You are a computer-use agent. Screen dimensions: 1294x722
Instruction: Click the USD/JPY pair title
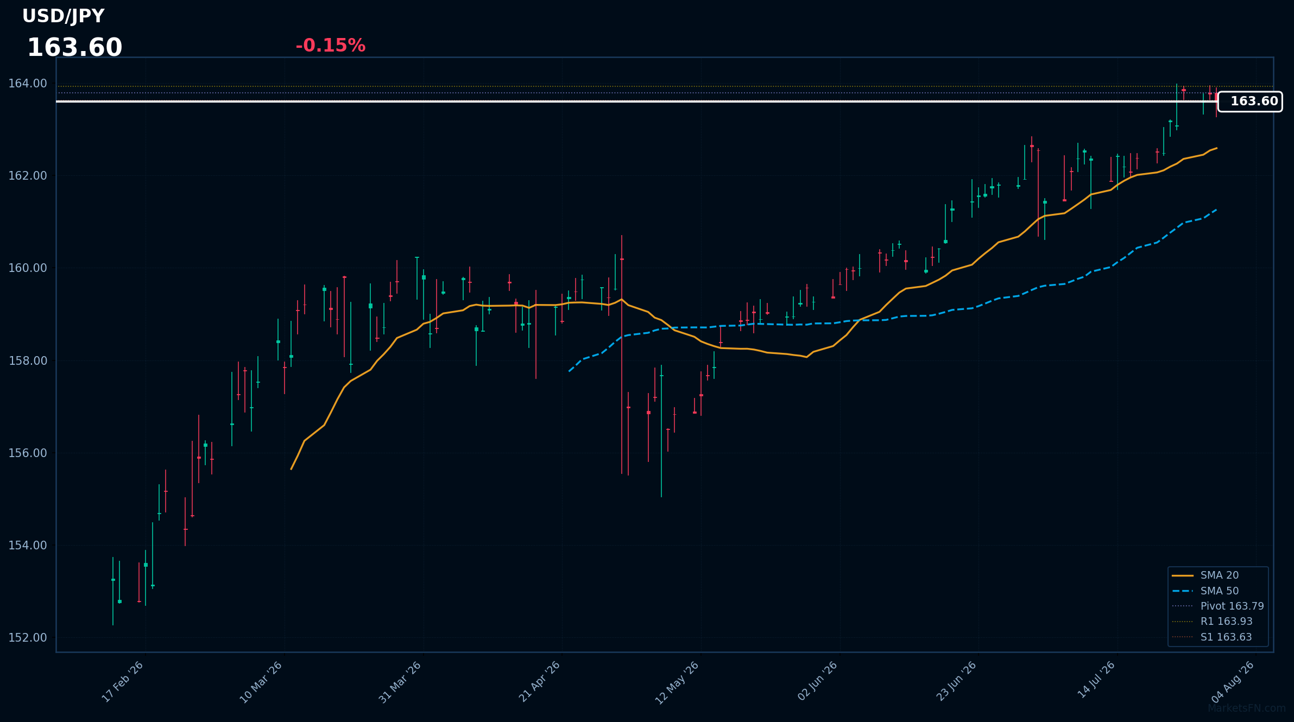[63, 16]
